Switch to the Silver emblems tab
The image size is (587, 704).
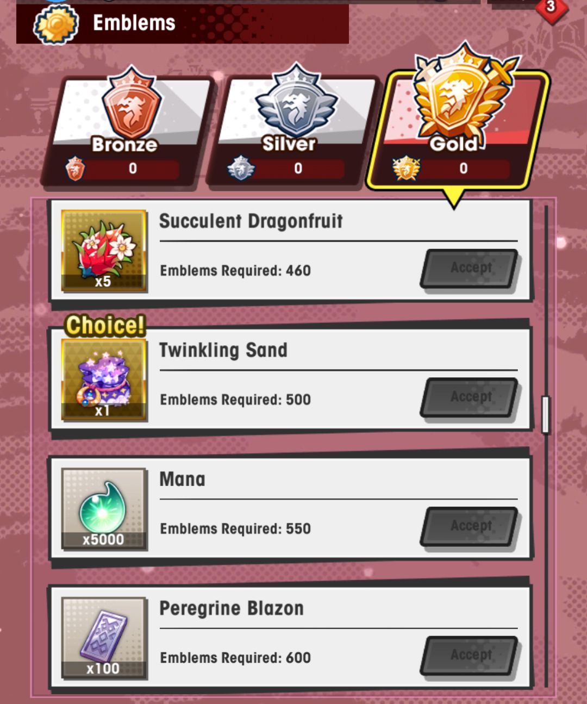(293, 130)
